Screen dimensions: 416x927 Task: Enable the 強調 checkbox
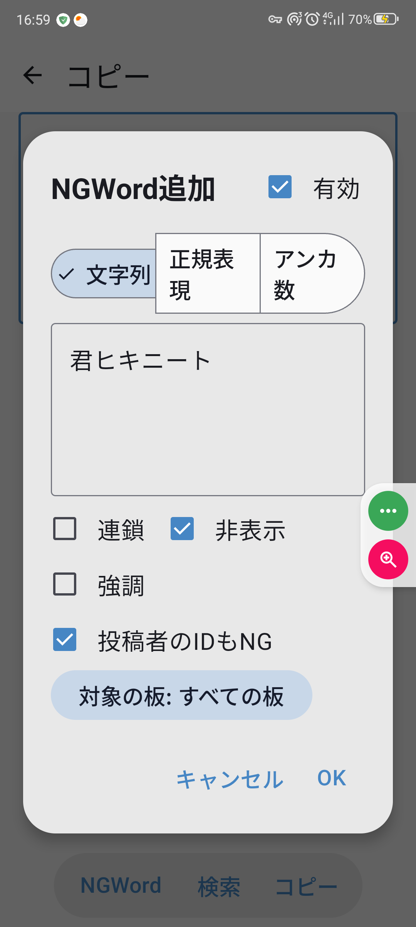pos(65,584)
